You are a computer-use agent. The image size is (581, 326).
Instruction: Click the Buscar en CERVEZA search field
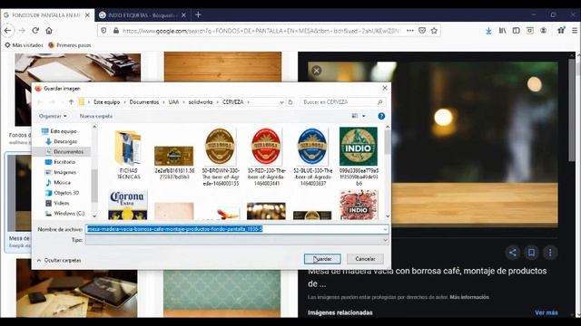click(x=342, y=102)
